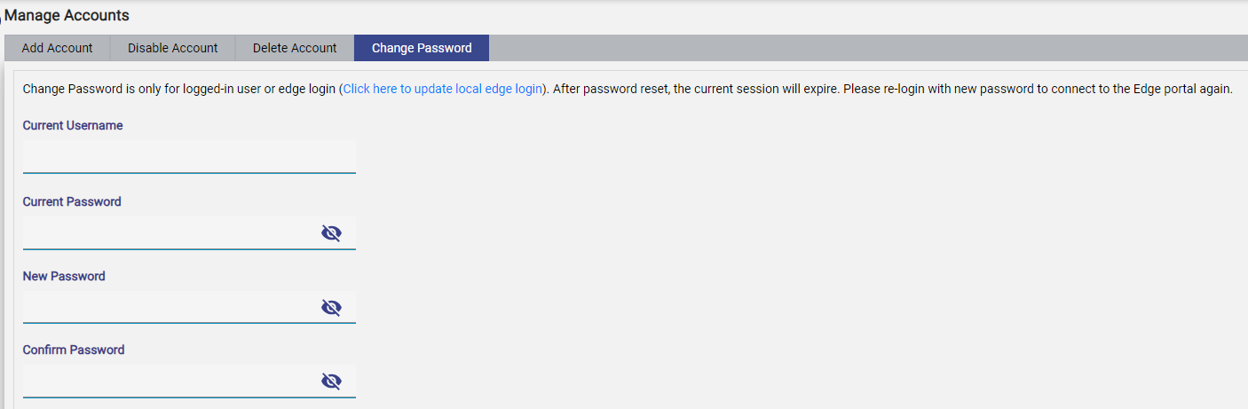Image resolution: width=1248 pixels, height=409 pixels.
Task: Reveal the Confirm Password entry
Action: click(x=331, y=381)
